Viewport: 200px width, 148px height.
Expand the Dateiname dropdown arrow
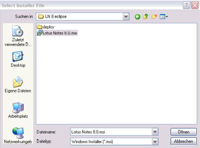pyautogui.click(x=155, y=132)
